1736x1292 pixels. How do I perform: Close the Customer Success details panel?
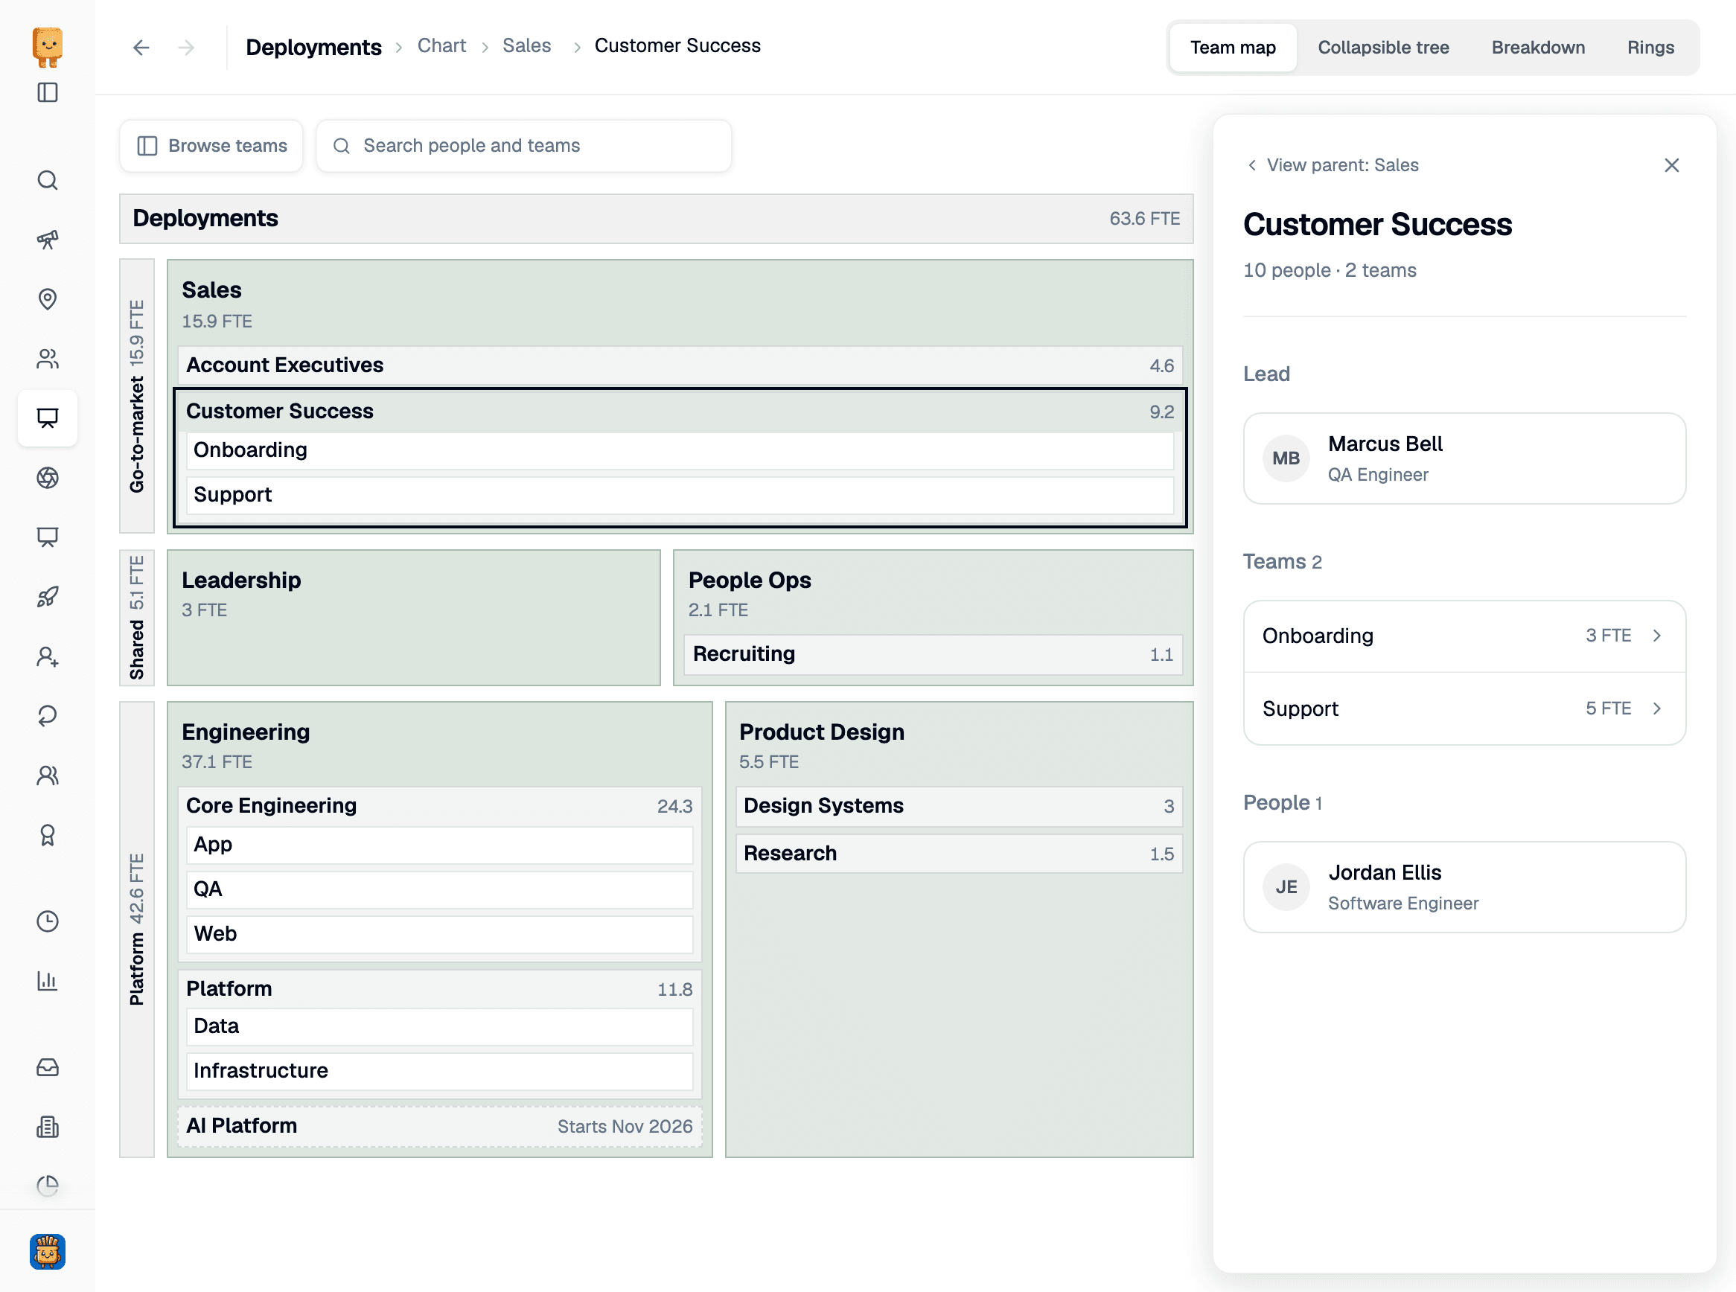tap(1671, 165)
